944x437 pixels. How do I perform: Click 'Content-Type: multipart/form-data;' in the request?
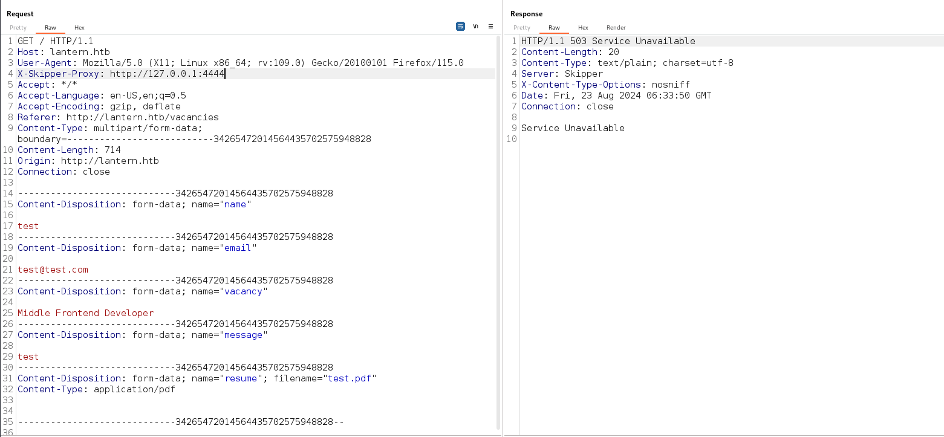point(110,128)
